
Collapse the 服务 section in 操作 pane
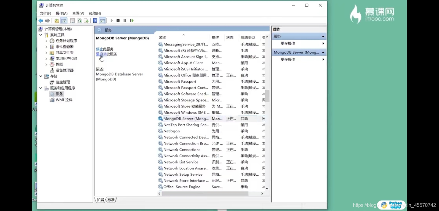[323, 37]
